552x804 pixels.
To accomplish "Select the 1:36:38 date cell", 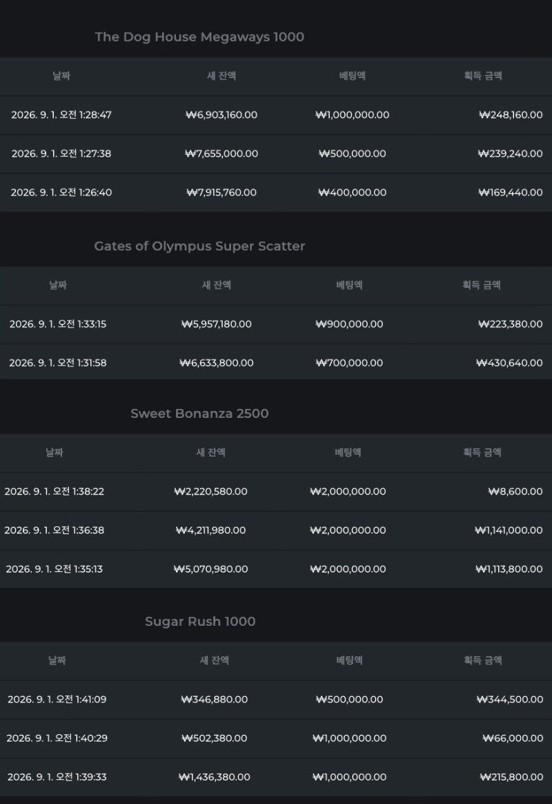I will pyautogui.click(x=55, y=530).
